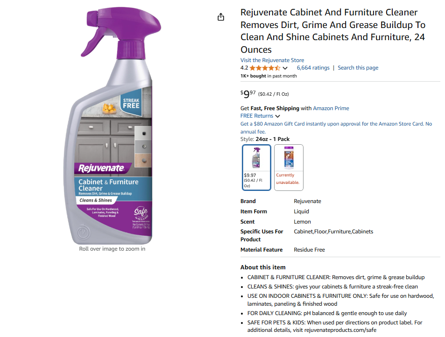Click the FREE Returns link
Image resolution: width=445 pixels, height=337 pixels.
257,116
